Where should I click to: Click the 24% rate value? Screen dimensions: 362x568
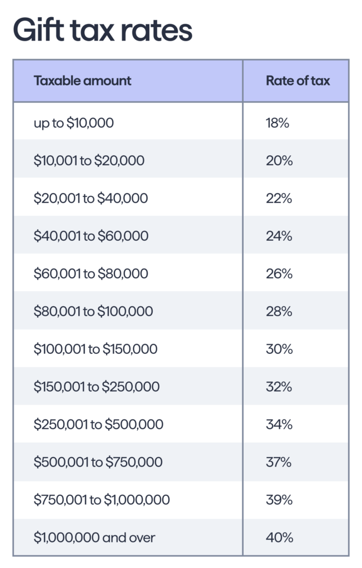(279, 236)
